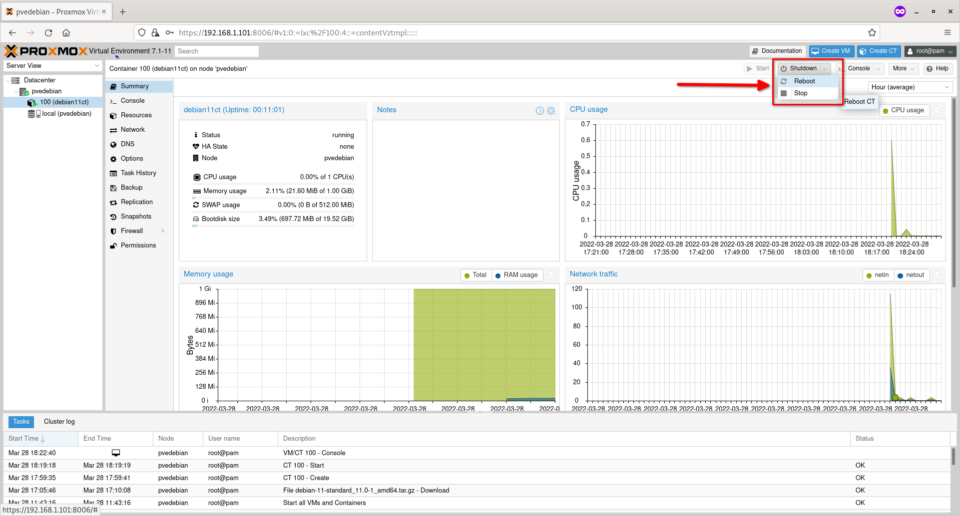
Task: Open the Network settings
Action: [139, 130]
